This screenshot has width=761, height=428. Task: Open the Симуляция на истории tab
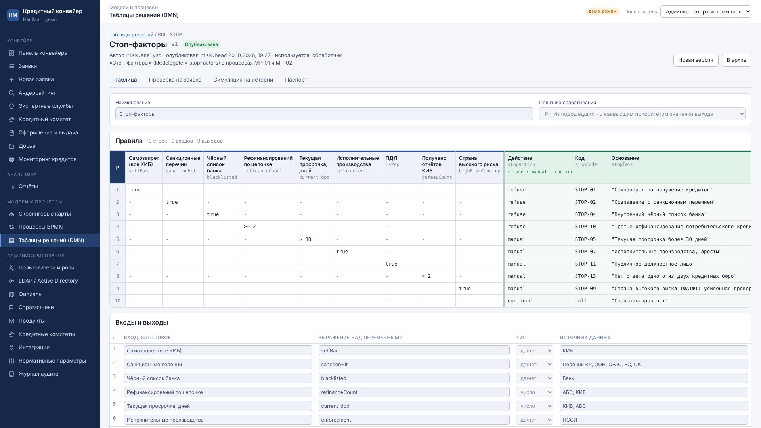pyautogui.click(x=243, y=80)
